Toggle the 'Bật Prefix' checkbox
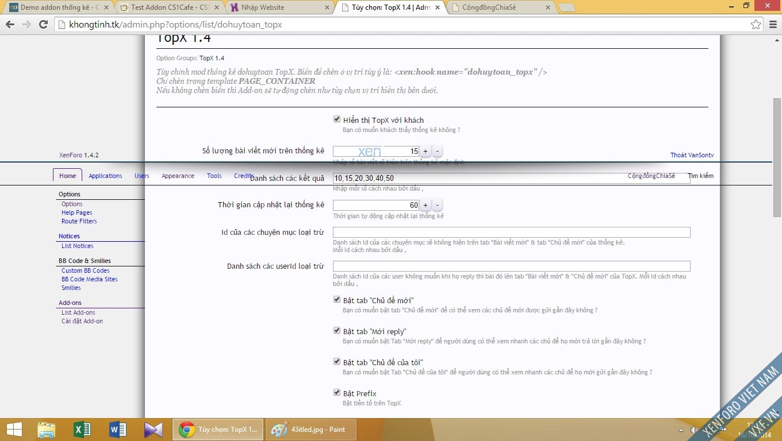Image resolution: width=782 pixels, height=441 pixels. pos(337,393)
